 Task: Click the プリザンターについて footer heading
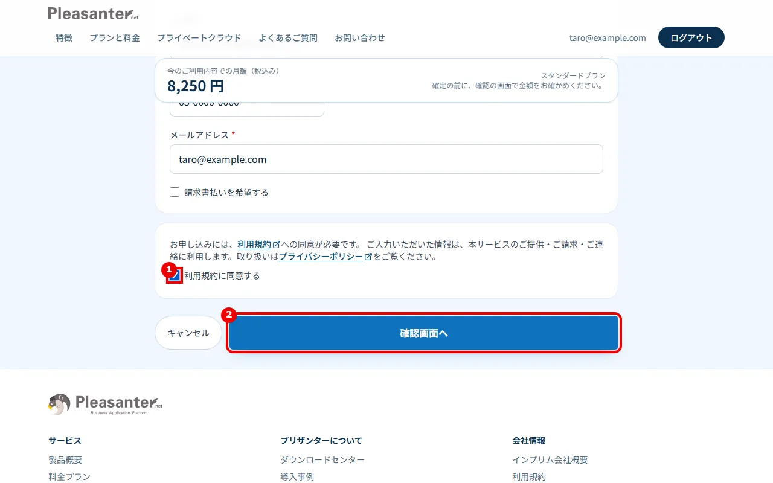click(321, 441)
